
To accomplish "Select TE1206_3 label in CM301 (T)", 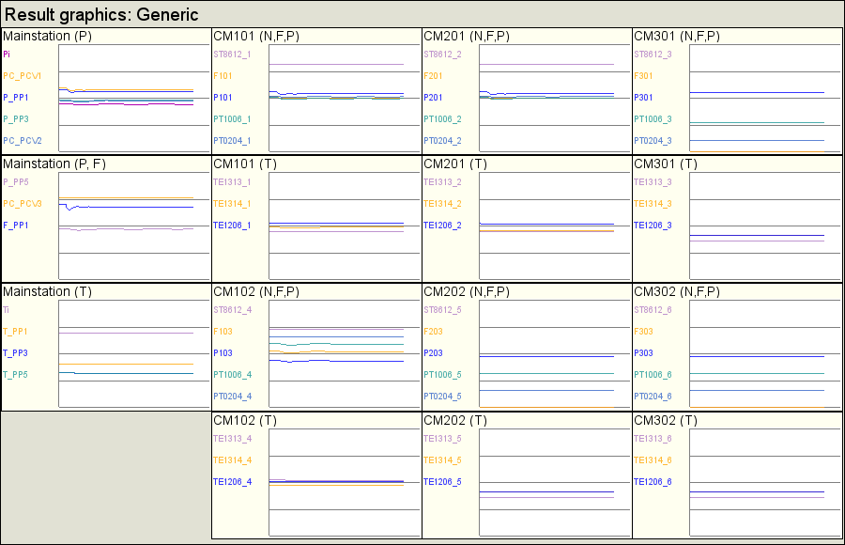I will 653,226.
